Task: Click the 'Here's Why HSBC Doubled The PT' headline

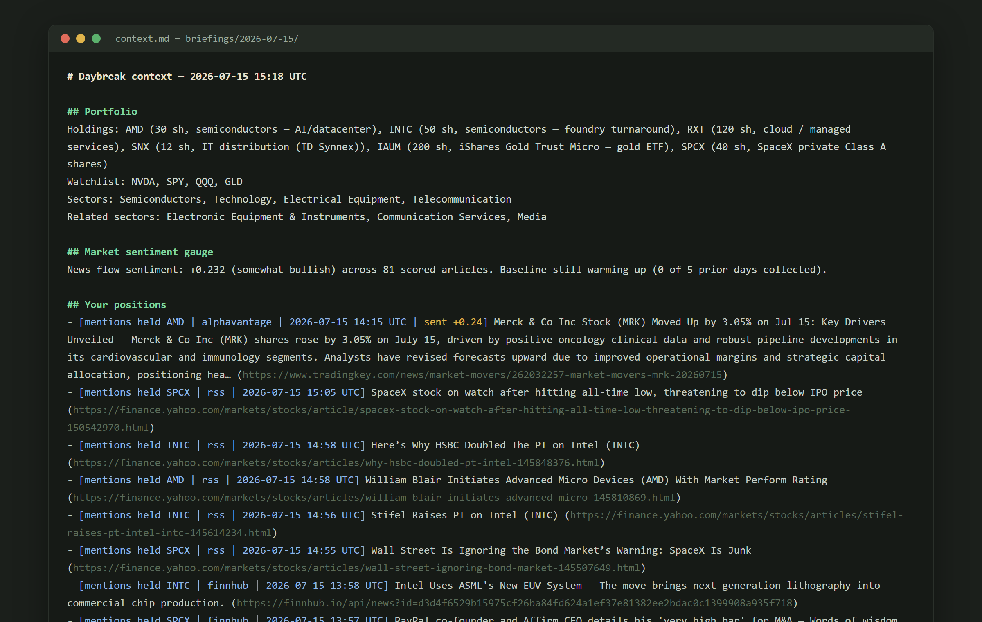Action: (x=505, y=445)
